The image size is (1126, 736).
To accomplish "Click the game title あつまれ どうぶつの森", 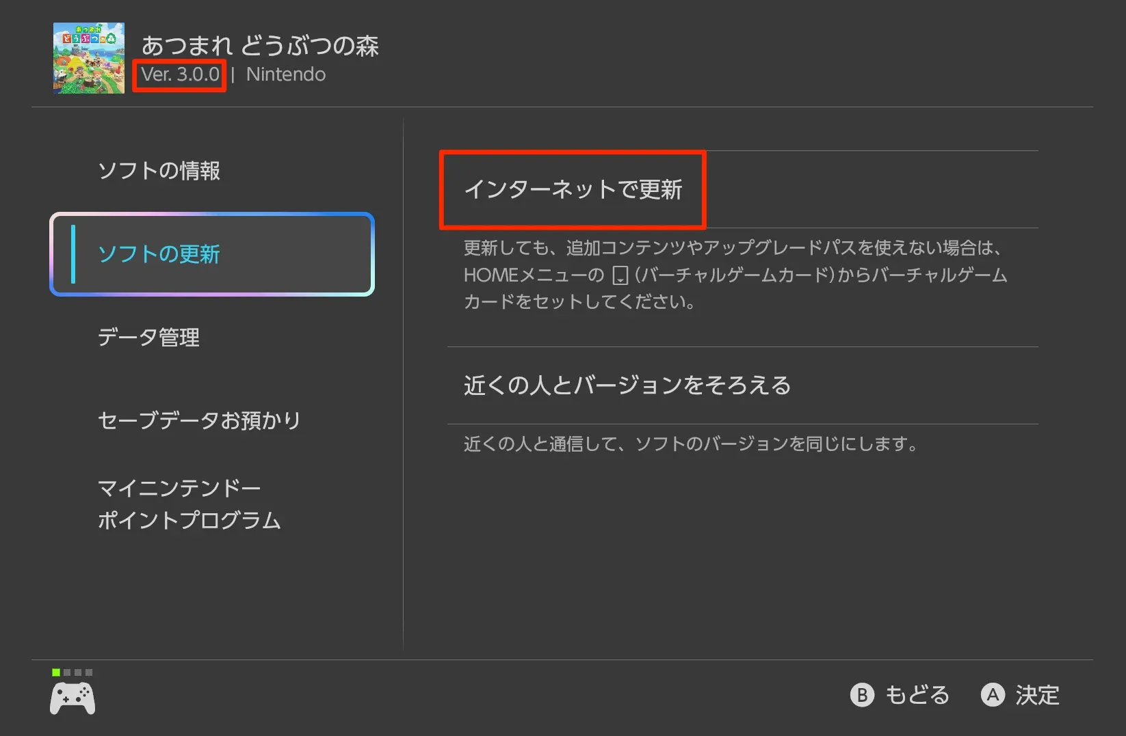I will pos(260,45).
